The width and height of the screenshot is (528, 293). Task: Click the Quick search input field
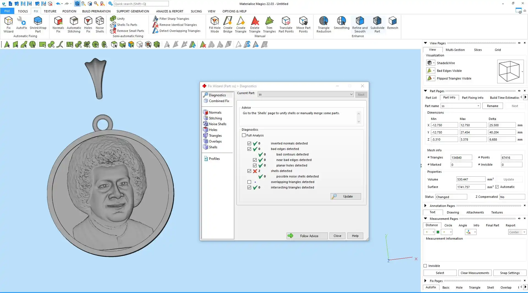pyautogui.click(x=141, y=4)
